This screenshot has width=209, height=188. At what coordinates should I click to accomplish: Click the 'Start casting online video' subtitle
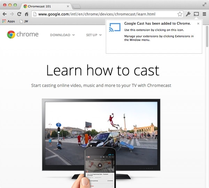pos(101,85)
